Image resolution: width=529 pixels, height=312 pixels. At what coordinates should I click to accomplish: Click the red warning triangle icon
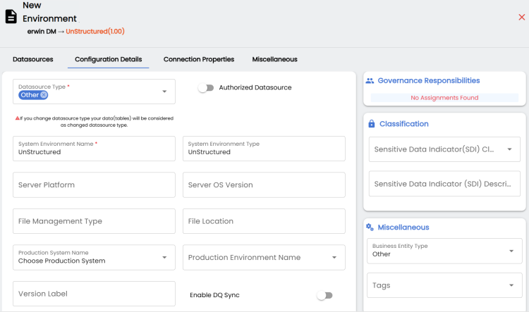click(18, 118)
